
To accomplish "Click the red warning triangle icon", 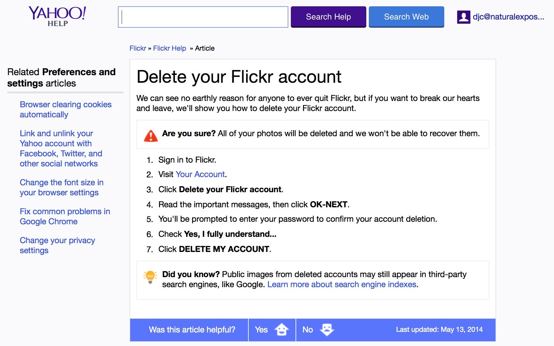I will [x=151, y=136].
